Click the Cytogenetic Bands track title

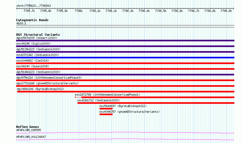point(32,20)
